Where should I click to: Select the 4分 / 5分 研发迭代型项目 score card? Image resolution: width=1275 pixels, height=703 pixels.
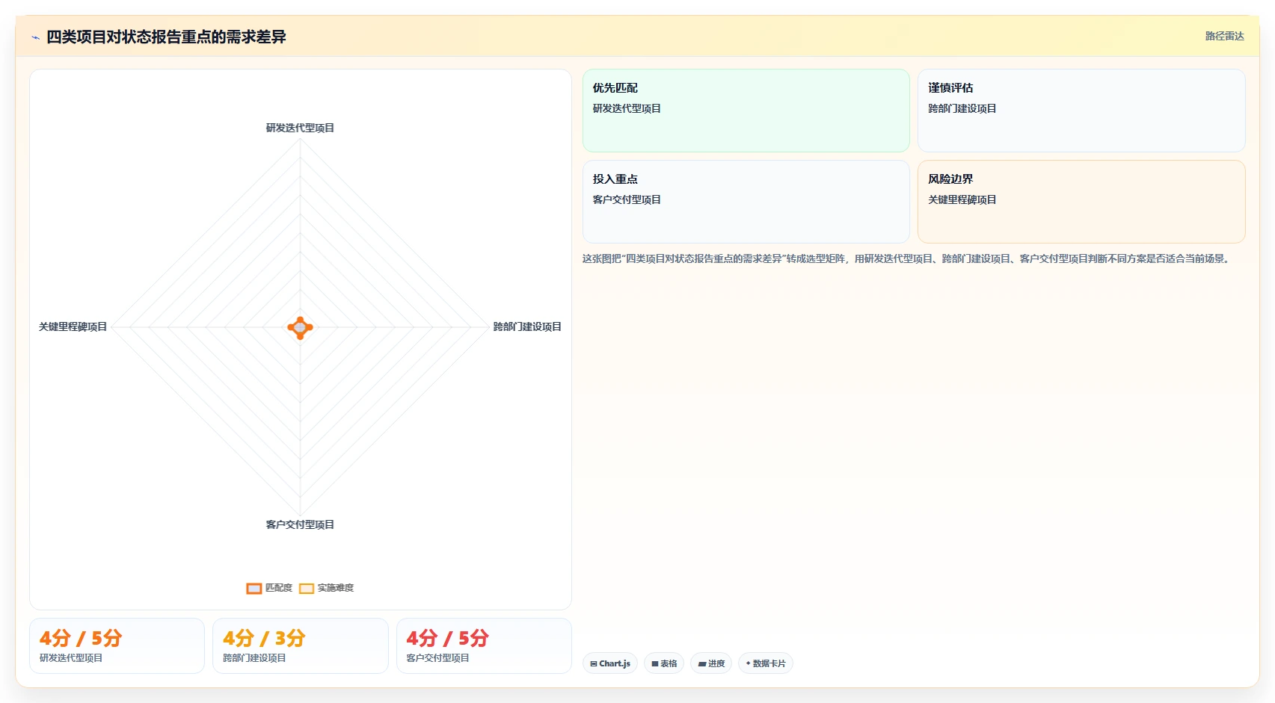[x=117, y=645]
